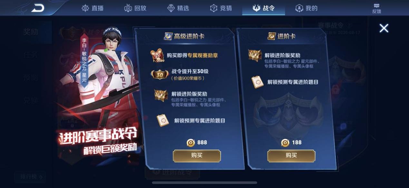Click the coin icon beside 188

(285, 142)
